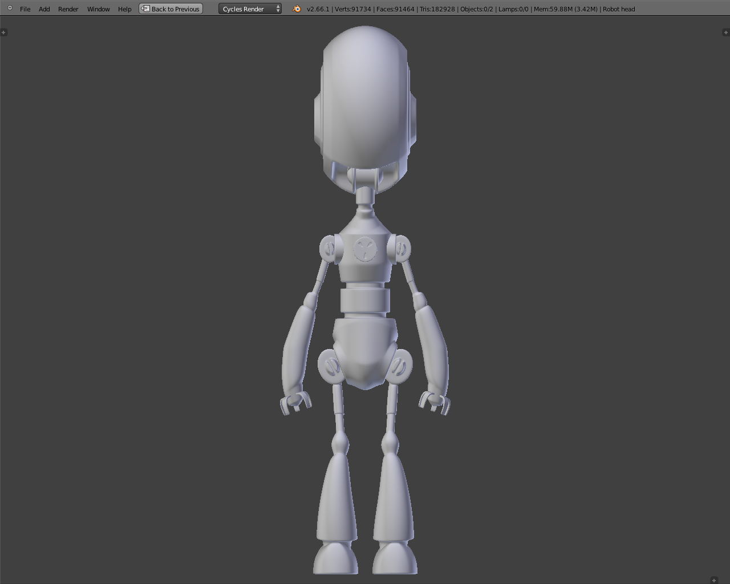
Task: Click the arrow icon inside Back to Previous
Action: [146, 9]
